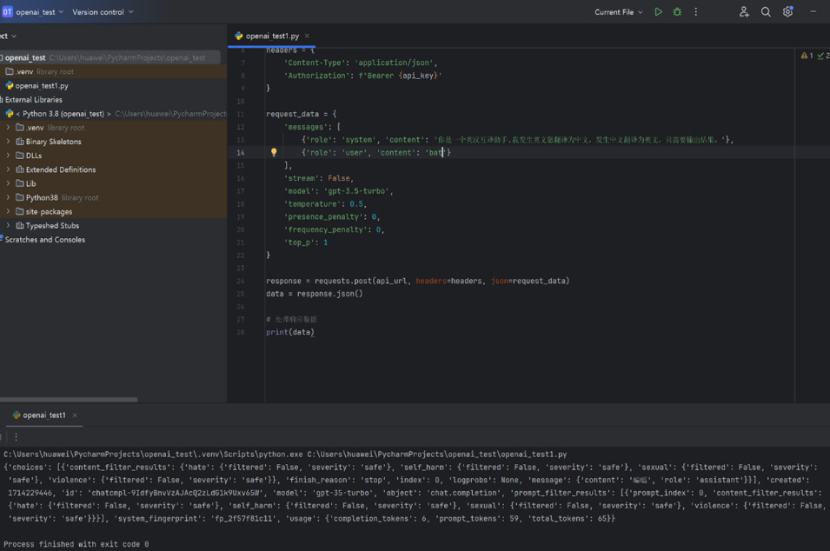Click the "'model': 'gpt-3.5-turbo'" line
Viewport: 830px width, 551px height.
click(339, 191)
